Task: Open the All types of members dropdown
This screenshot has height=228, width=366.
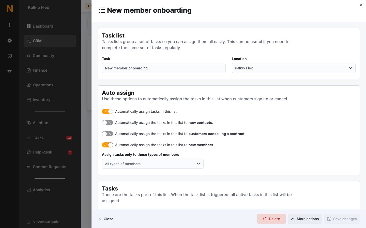Action: (x=153, y=164)
